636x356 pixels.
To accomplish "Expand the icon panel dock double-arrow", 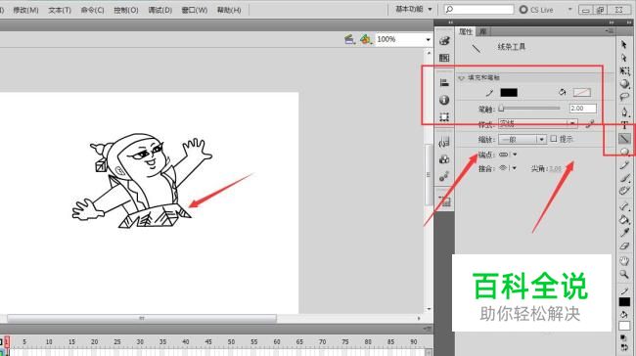I will pyautogui.click(x=450, y=22).
